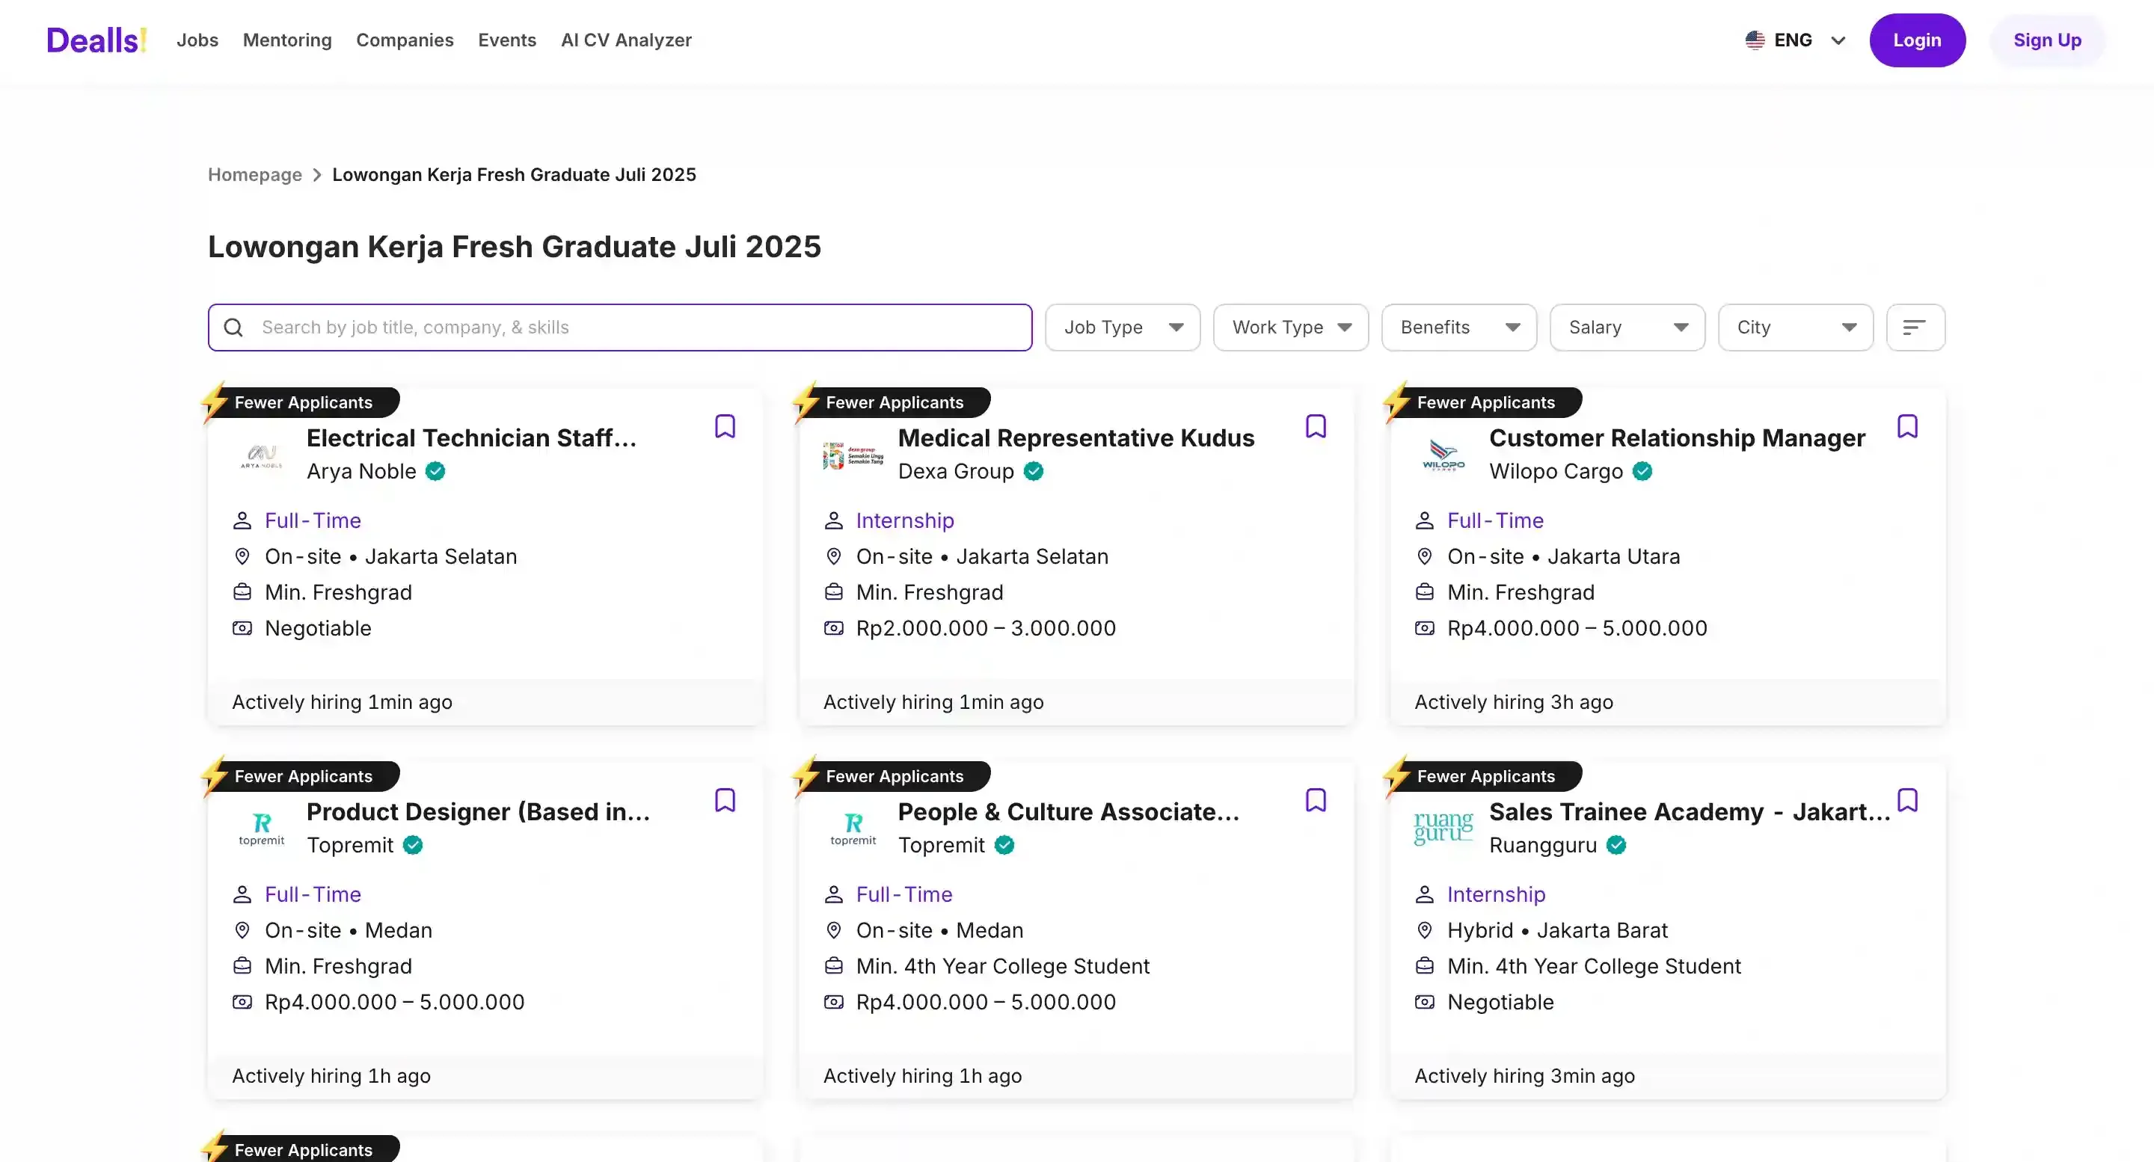
Task: Click the US flag language icon
Action: click(x=1755, y=40)
